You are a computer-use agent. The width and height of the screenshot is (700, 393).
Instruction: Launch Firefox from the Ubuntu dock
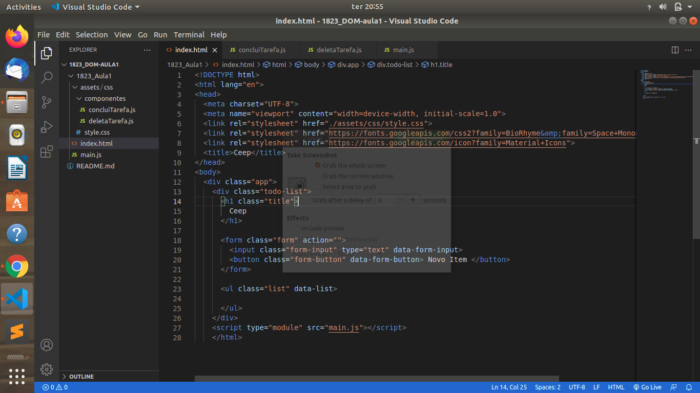(17, 37)
